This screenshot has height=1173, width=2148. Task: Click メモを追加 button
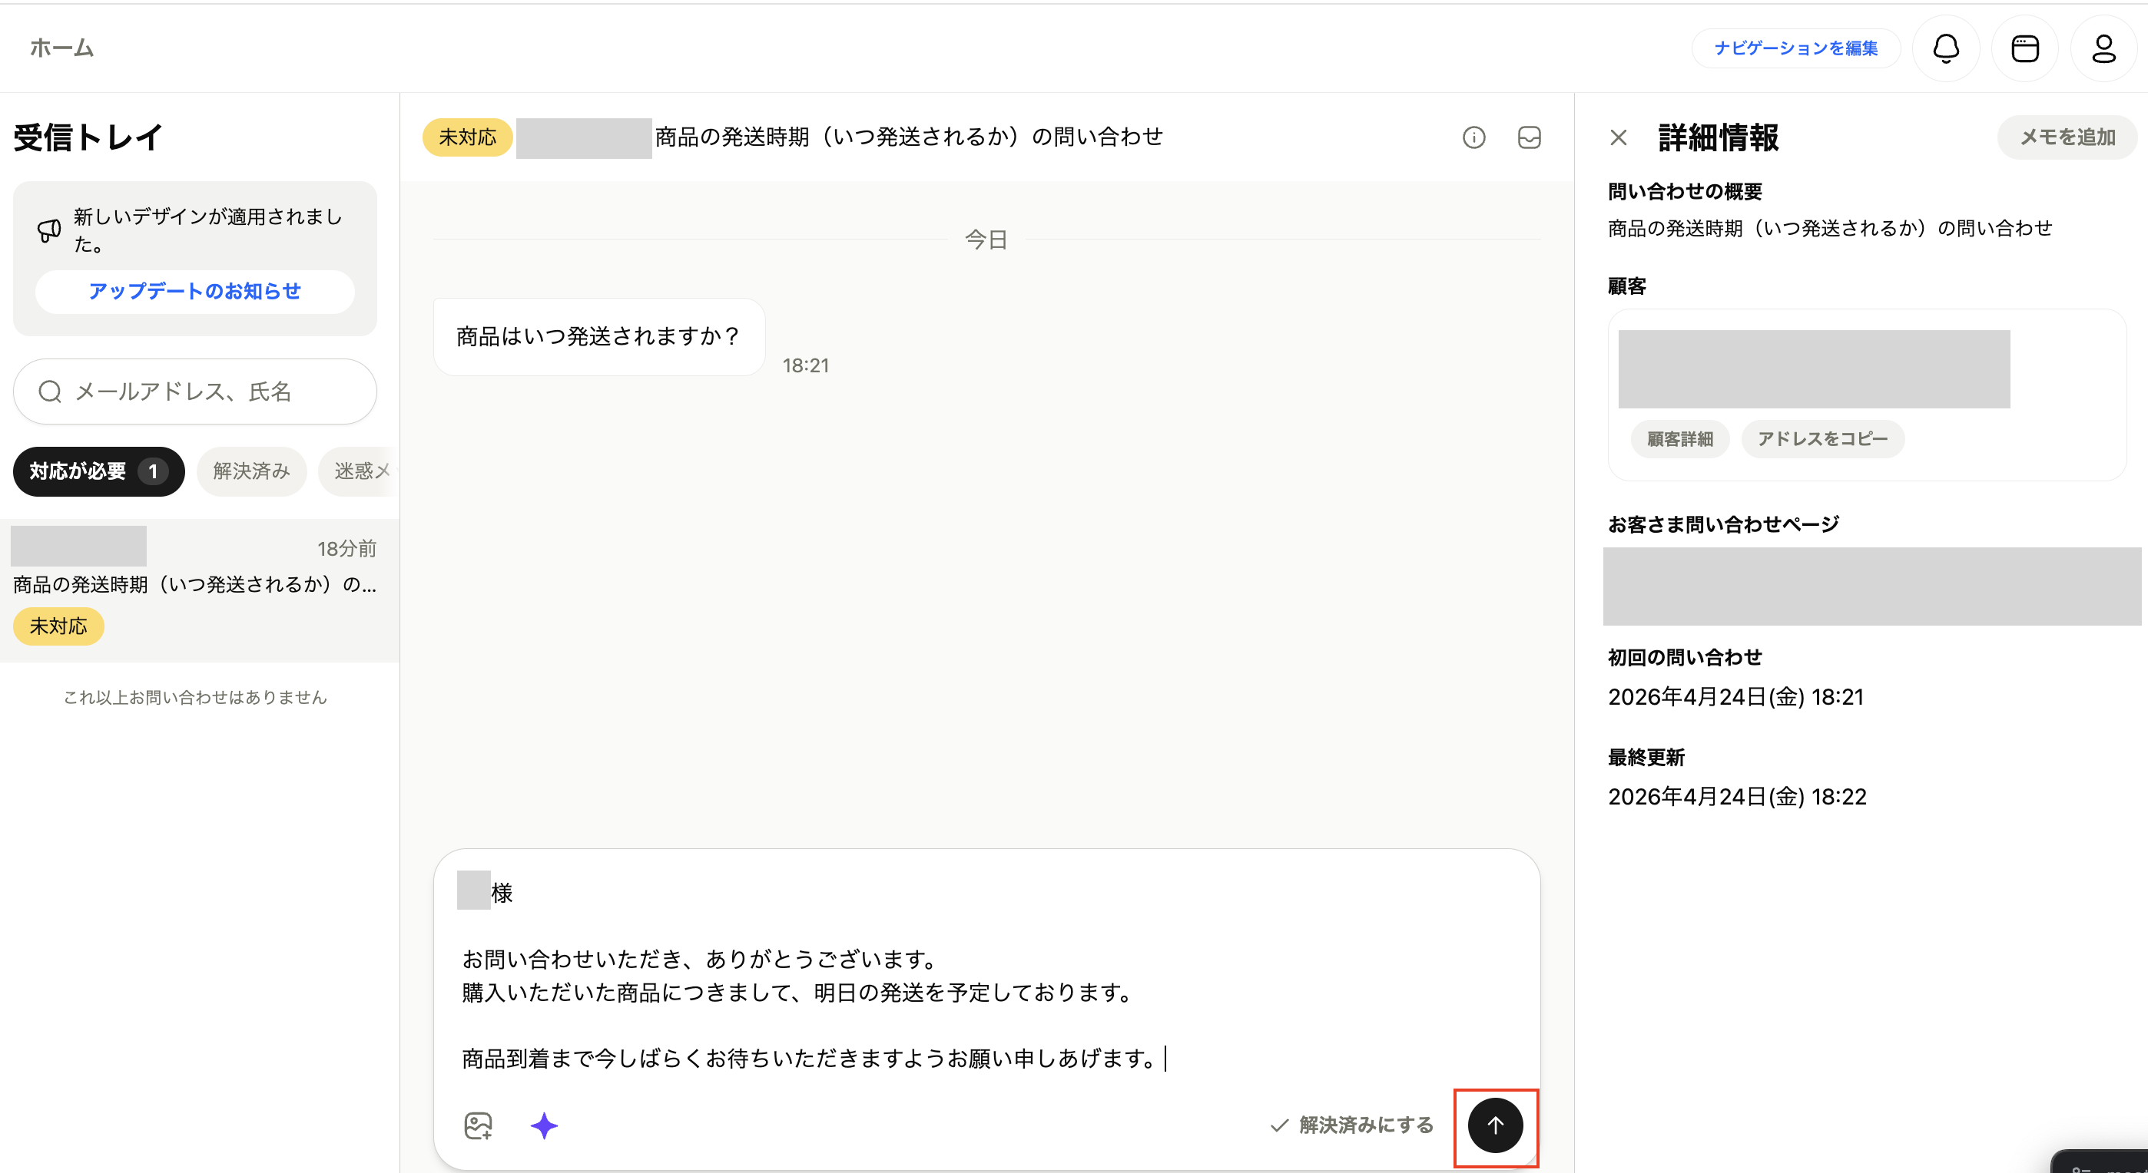(2067, 137)
